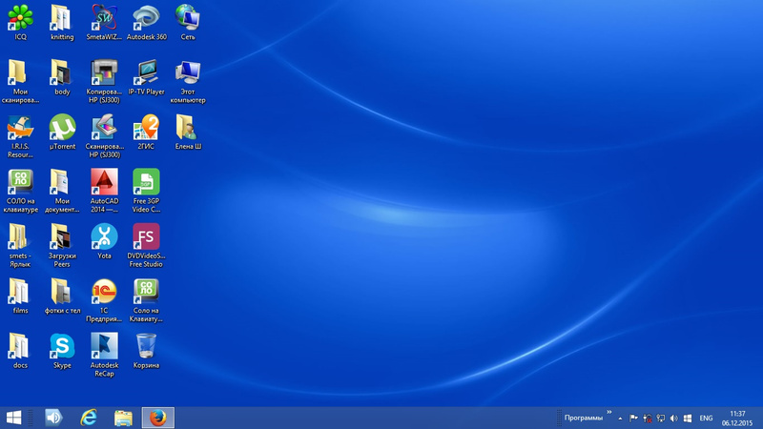Click the 1C Предприятие desktop icon
Image resolution: width=763 pixels, height=429 pixels.
tap(104, 292)
